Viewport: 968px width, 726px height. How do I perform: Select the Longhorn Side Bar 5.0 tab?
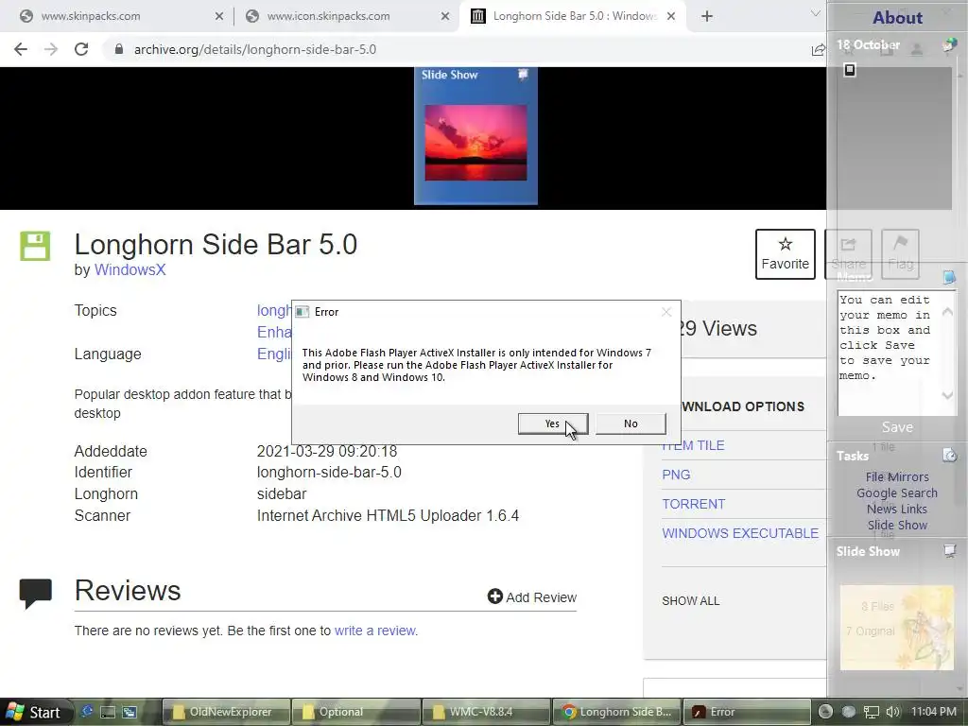point(574,16)
